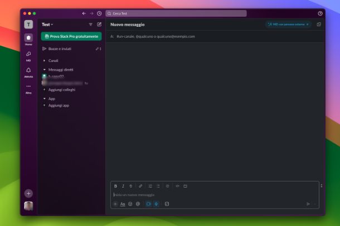This screenshot has width=340, height=226.
Task: Toggle inline code formatting
Action: pos(177,186)
